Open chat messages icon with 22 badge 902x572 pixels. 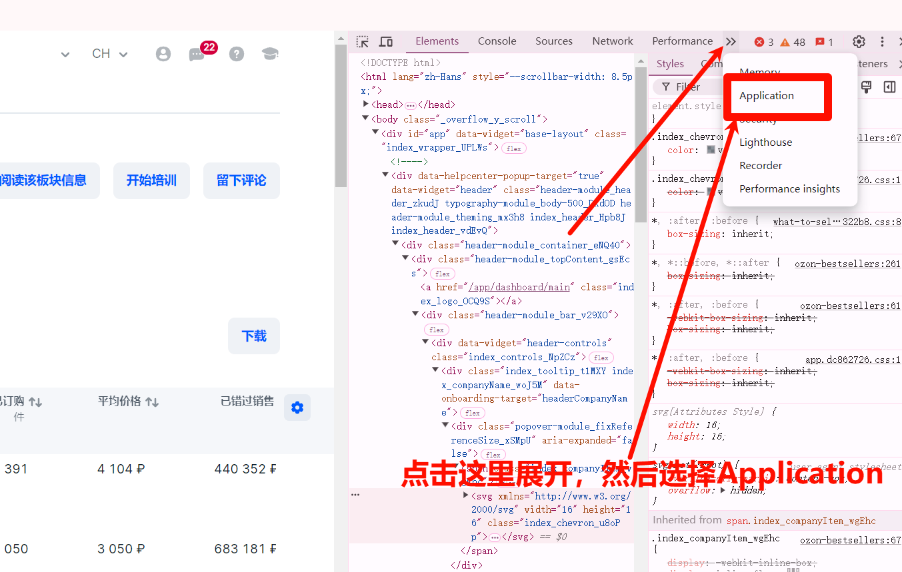coord(197,54)
